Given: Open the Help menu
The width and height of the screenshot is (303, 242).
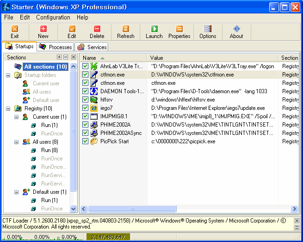Looking at the screenshot, I should coord(82,18).
